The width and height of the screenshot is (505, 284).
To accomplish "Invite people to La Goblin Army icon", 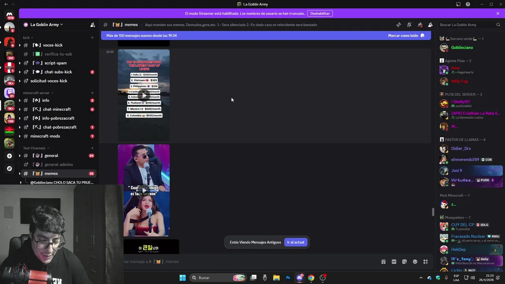I will tap(93, 24).
